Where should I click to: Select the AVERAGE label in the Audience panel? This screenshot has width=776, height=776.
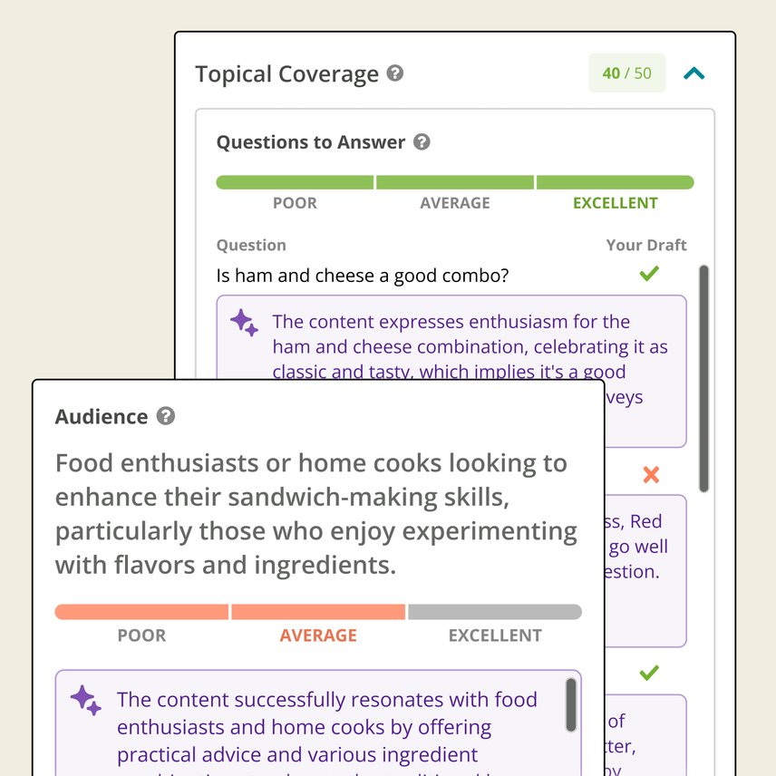pyautogui.click(x=317, y=635)
